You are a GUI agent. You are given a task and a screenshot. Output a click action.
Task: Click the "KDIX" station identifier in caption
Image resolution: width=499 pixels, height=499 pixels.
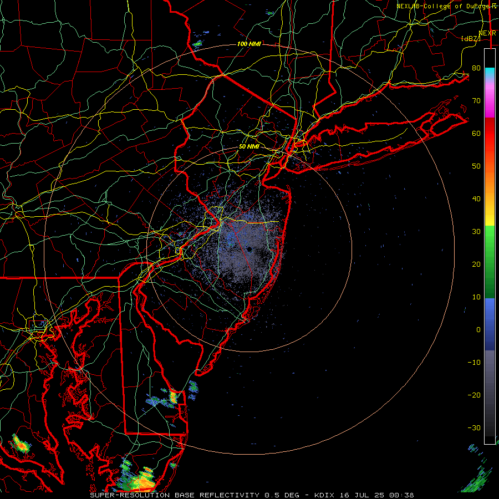(x=325, y=495)
